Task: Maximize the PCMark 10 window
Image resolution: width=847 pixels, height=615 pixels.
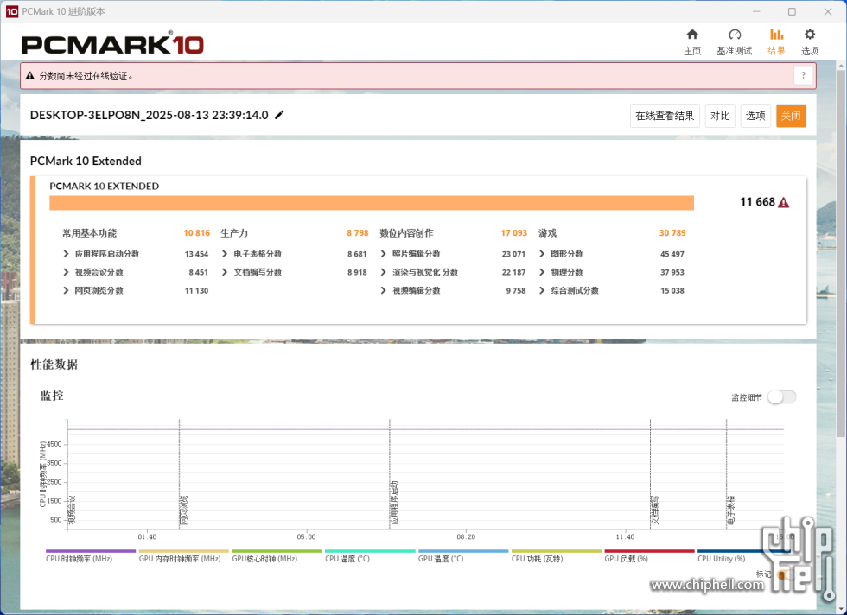Action: tap(792, 11)
